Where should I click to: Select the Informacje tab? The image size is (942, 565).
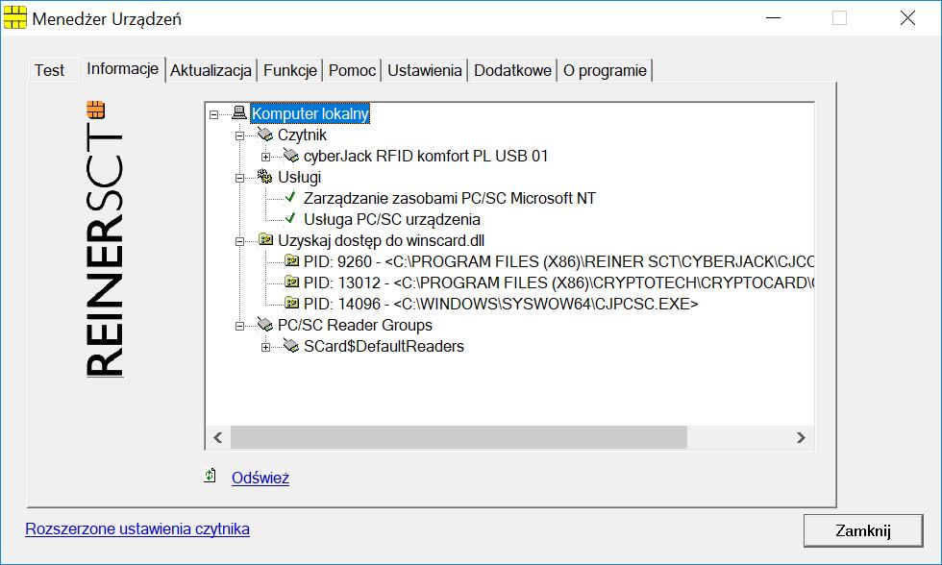click(123, 68)
